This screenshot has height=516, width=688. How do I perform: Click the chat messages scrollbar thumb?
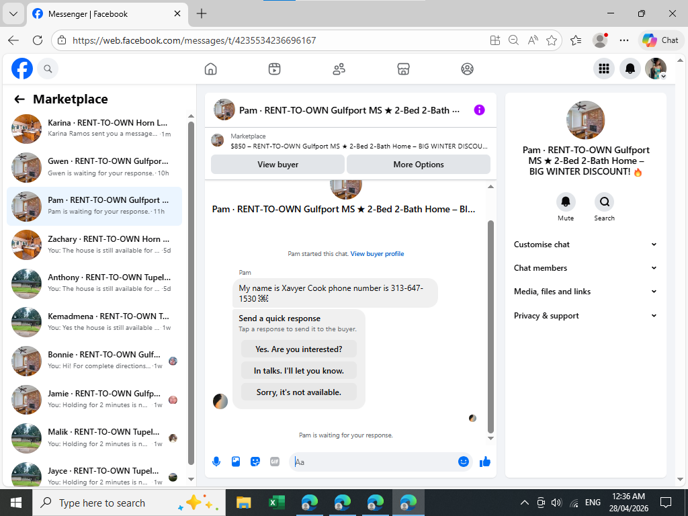coord(490,327)
